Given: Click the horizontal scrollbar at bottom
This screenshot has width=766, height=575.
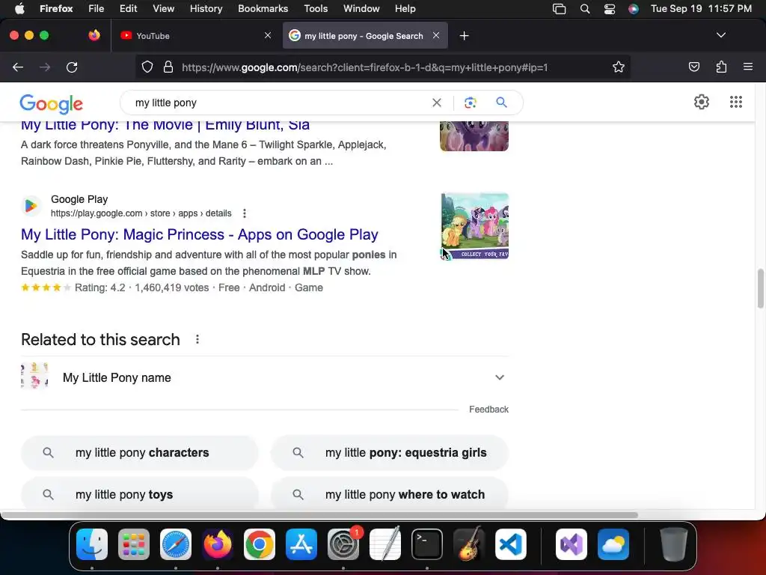Looking at the screenshot, I should tap(319, 515).
